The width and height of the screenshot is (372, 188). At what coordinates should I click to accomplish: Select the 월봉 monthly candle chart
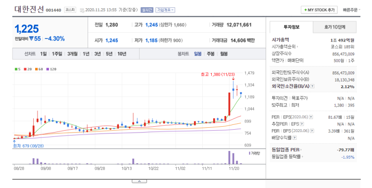point(224,54)
